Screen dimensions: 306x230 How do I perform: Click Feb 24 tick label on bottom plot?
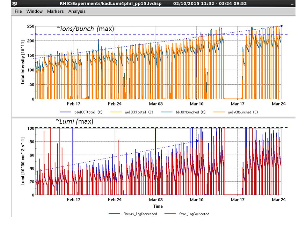(x=115, y=200)
